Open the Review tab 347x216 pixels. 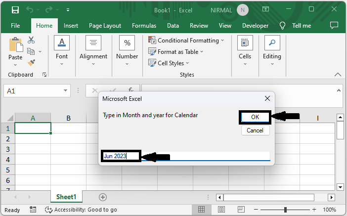coord(199,26)
